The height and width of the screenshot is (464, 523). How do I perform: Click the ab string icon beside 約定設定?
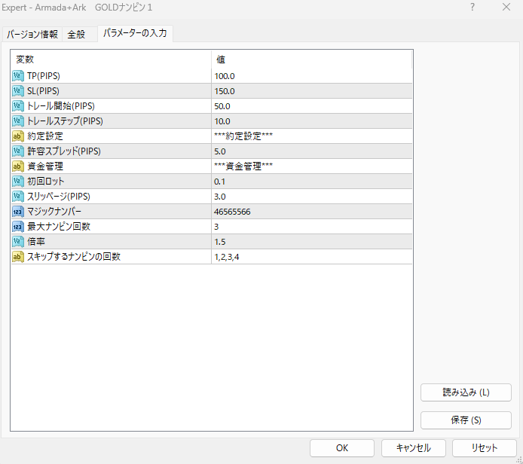pyautogui.click(x=18, y=136)
